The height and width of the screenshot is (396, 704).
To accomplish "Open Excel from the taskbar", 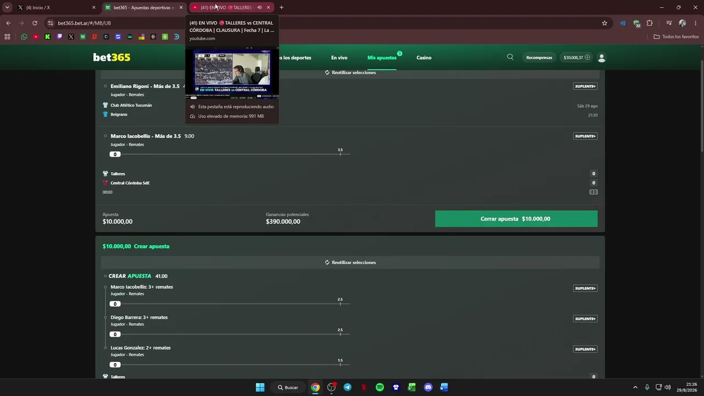I will click(x=411, y=387).
